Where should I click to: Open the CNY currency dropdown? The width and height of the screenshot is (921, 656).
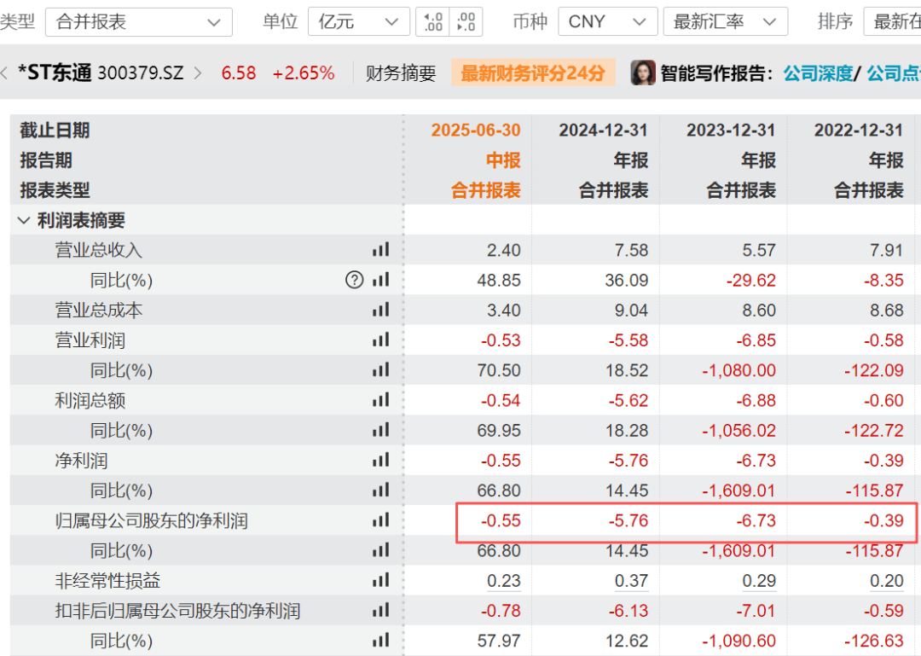pos(608,21)
